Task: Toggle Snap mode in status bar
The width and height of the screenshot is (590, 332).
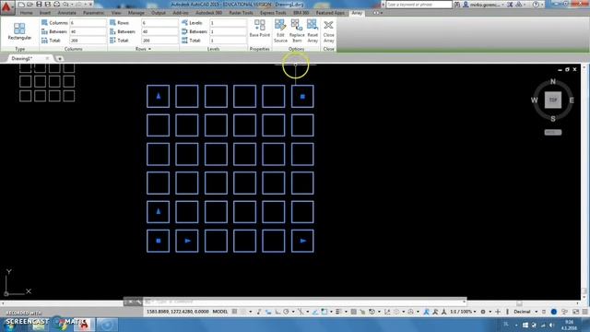Action: click(243, 312)
